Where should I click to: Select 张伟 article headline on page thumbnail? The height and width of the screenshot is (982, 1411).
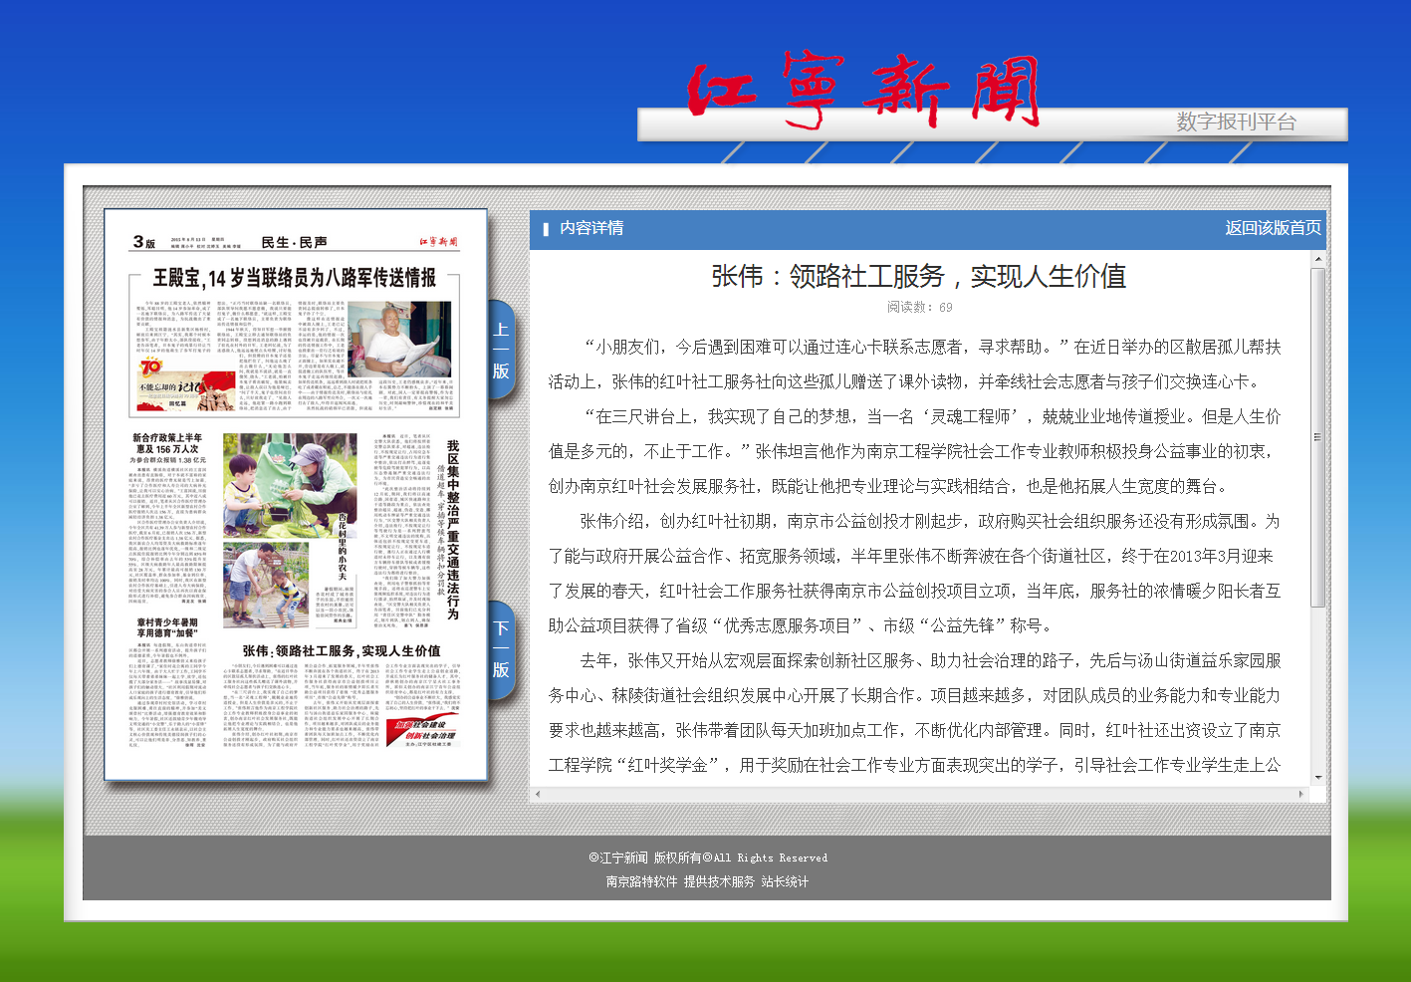[x=341, y=650]
